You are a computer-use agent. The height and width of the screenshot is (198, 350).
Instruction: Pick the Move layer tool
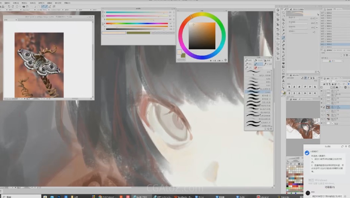click(x=283, y=24)
